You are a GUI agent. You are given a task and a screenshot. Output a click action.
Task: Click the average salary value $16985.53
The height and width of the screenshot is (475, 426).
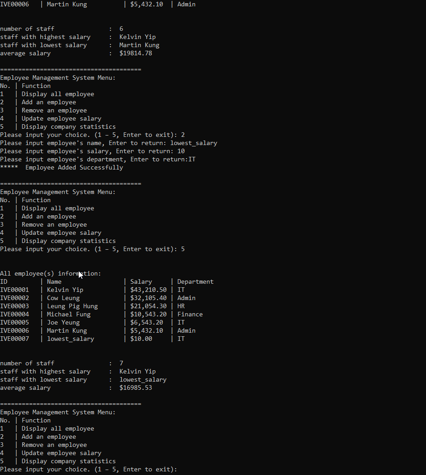pyautogui.click(x=136, y=388)
